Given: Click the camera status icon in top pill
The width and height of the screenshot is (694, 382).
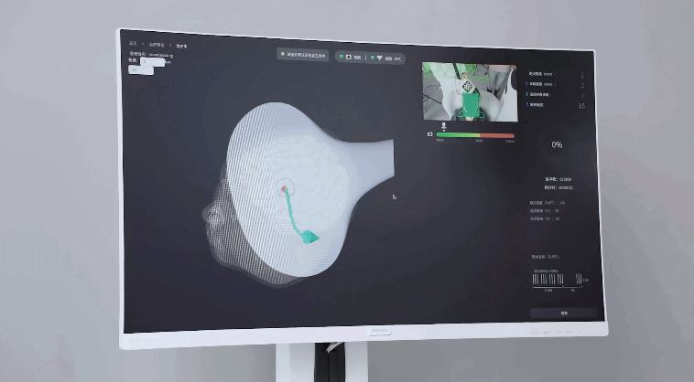Looking at the screenshot, I should (x=349, y=57).
